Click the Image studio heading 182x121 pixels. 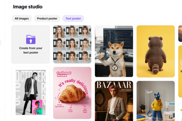click(x=28, y=7)
